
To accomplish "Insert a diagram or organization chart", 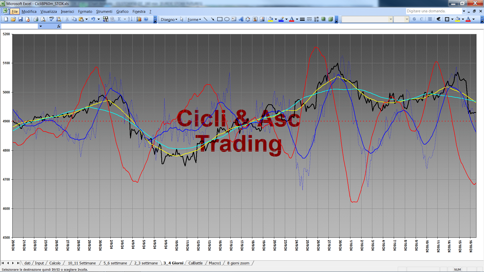I will click(x=248, y=19).
